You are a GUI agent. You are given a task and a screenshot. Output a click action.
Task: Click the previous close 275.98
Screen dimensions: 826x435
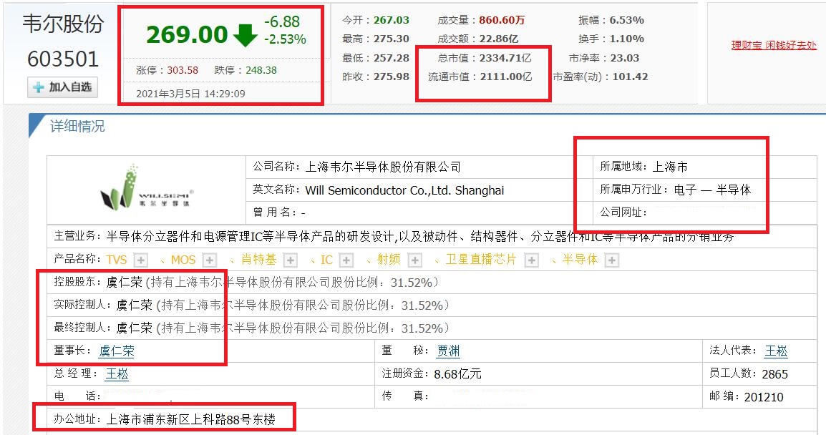[392, 77]
